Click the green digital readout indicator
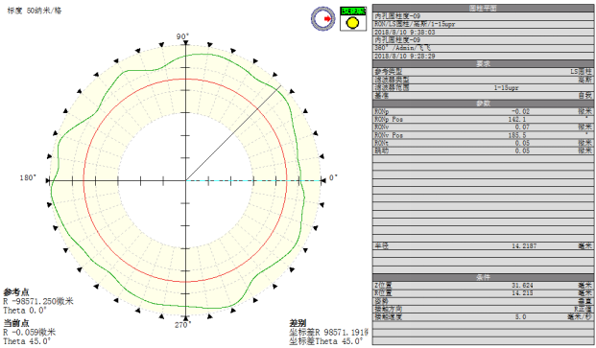The height and width of the screenshot is (348, 596). coord(353,11)
